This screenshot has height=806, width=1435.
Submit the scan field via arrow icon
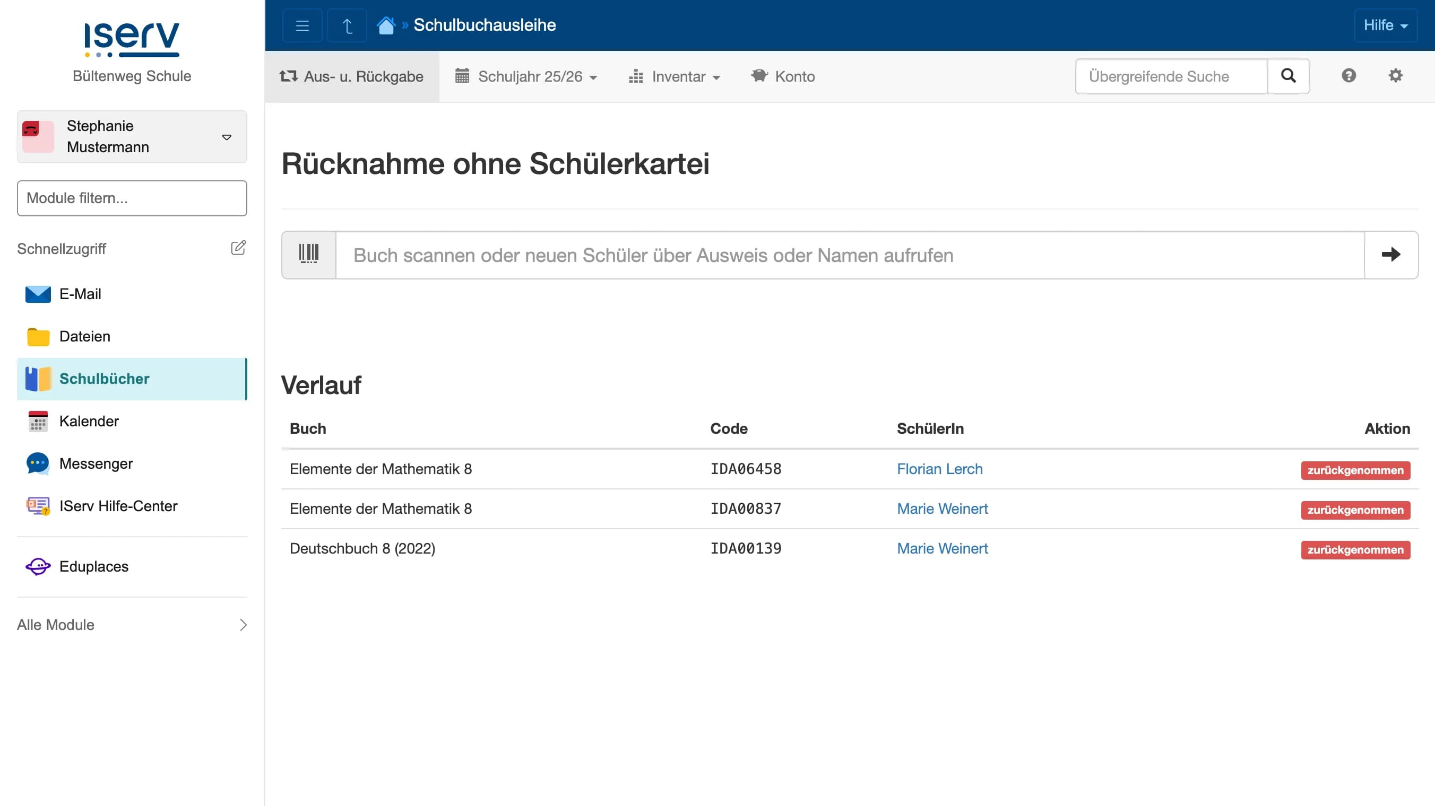(x=1391, y=255)
